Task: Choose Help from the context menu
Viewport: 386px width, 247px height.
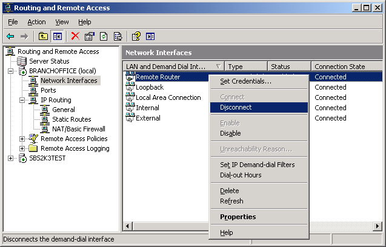Action: [259, 232]
